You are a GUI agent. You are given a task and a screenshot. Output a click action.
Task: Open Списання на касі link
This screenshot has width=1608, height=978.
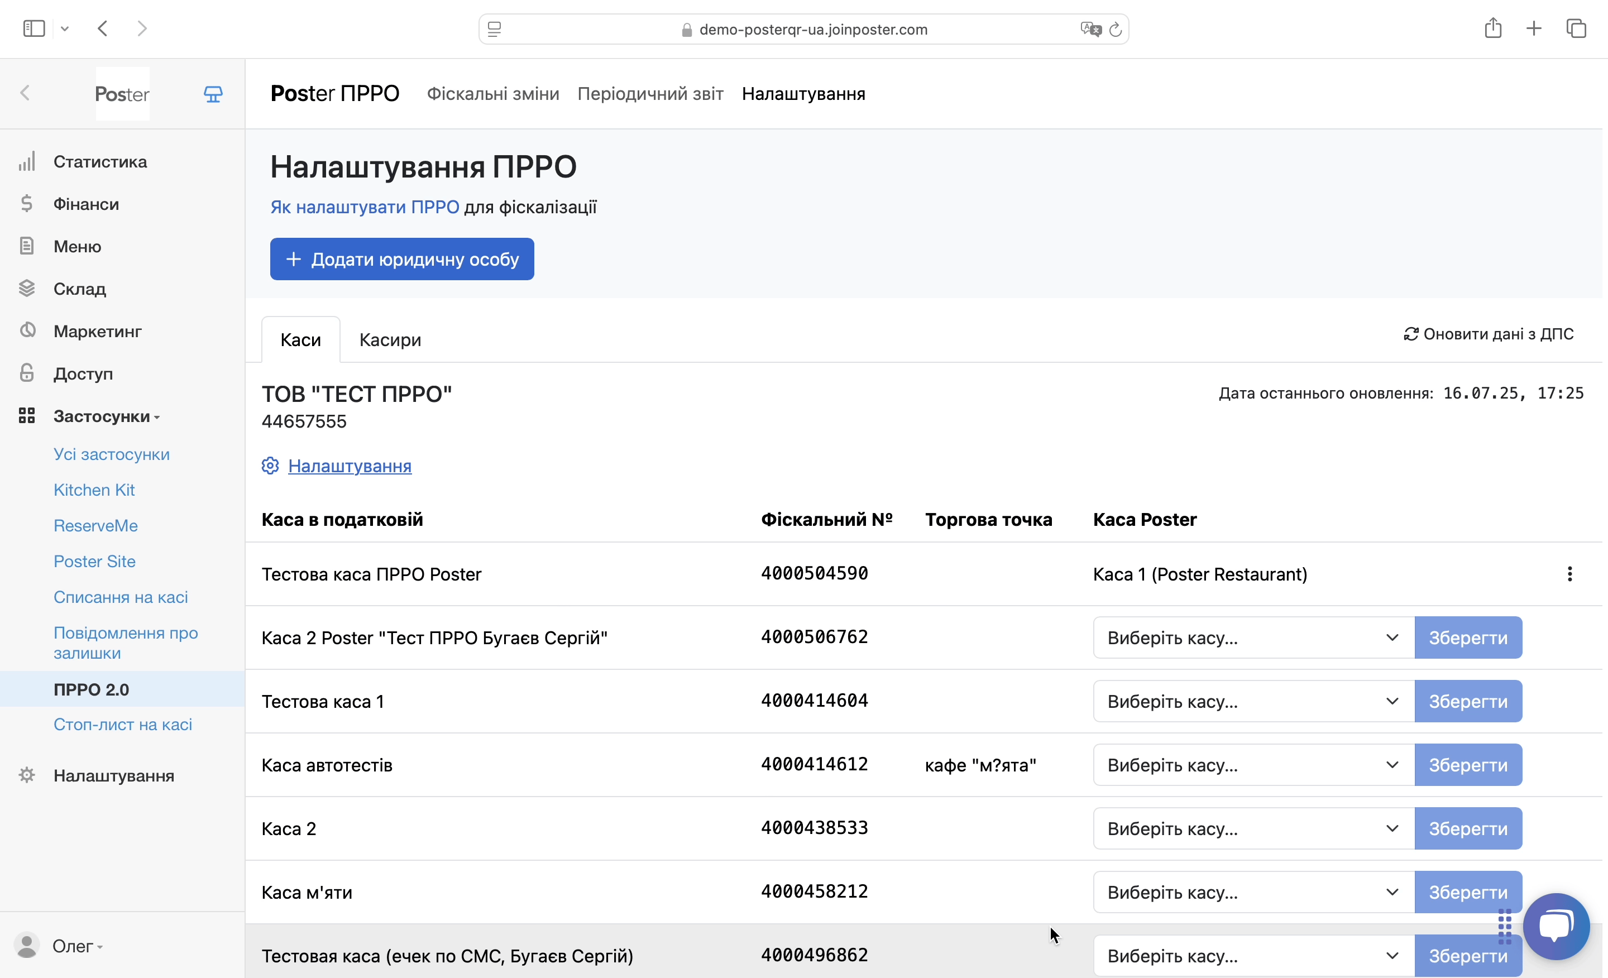coord(121,597)
